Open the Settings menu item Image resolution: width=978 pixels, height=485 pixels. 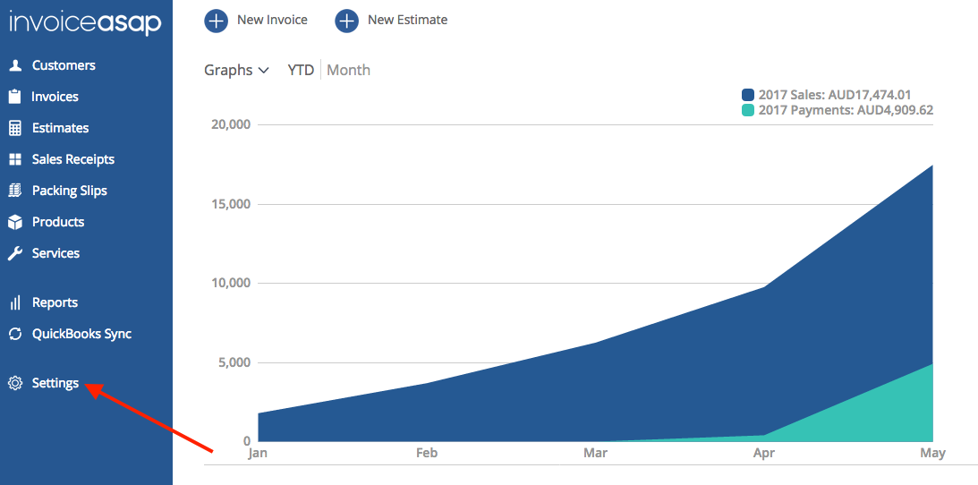click(55, 383)
